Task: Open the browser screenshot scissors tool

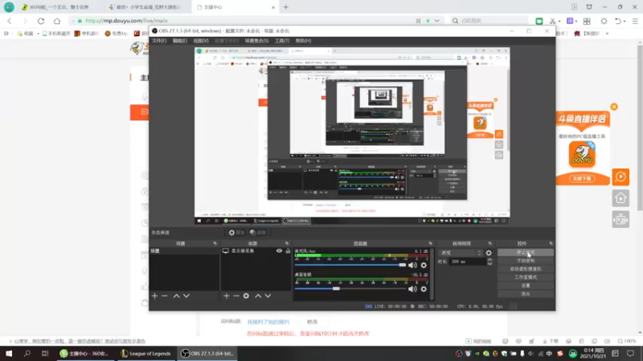Action: tap(553, 21)
